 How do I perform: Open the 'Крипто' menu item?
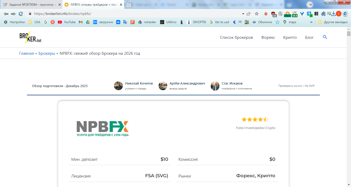point(290,38)
